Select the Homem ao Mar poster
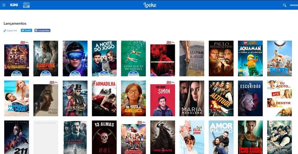 point(17,99)
